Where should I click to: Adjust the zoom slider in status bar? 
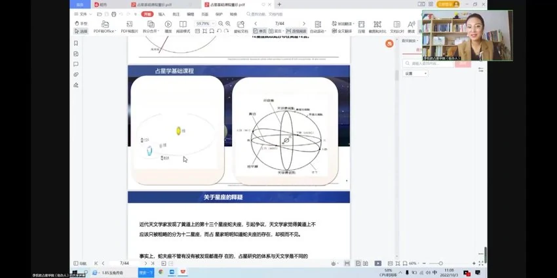440,264
